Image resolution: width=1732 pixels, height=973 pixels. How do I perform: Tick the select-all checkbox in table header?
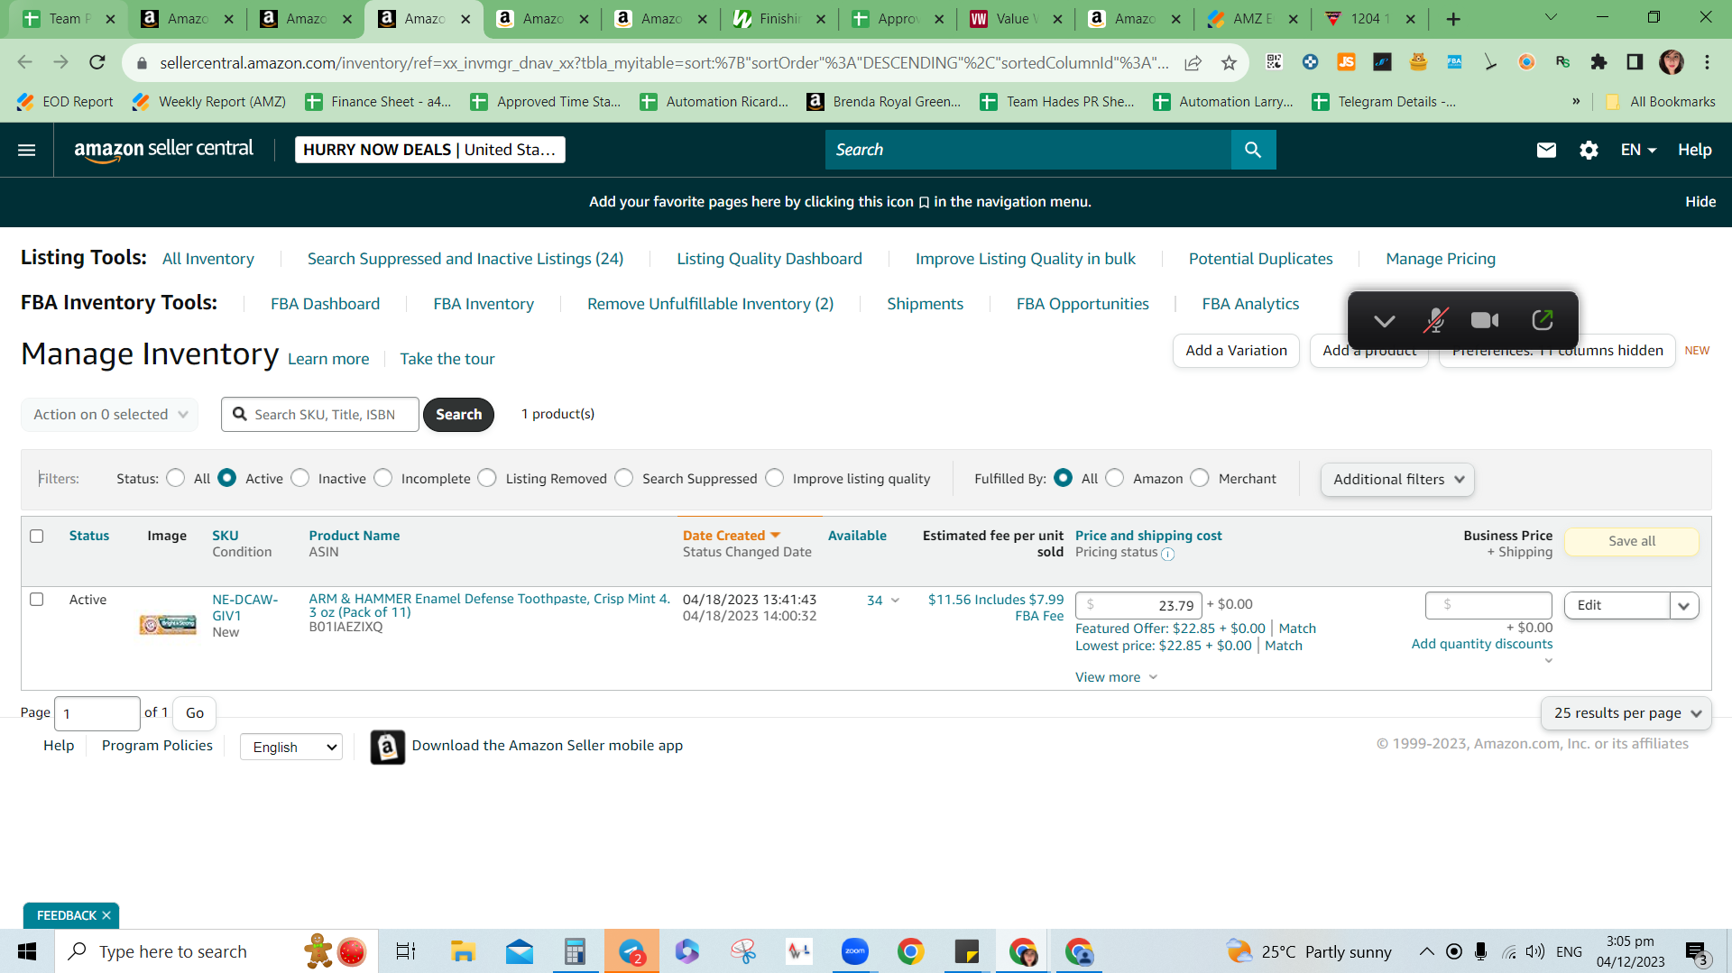[37, 536]
